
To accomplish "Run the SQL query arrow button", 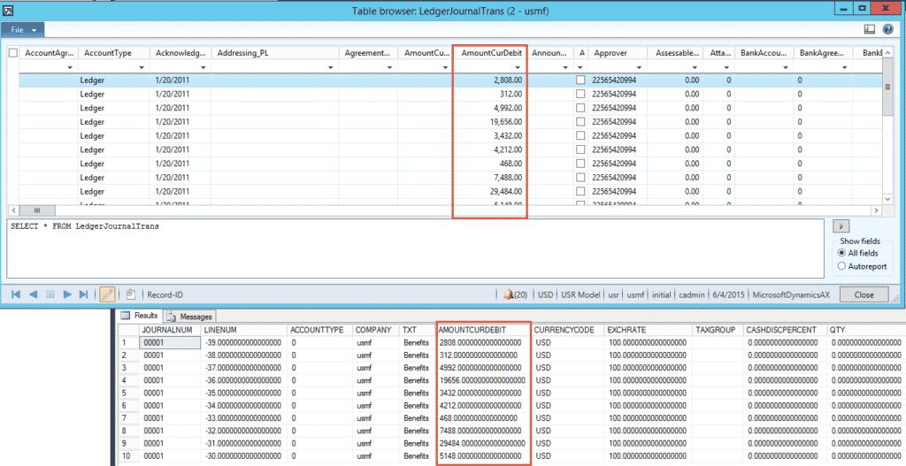I will (x=841, y=226).
